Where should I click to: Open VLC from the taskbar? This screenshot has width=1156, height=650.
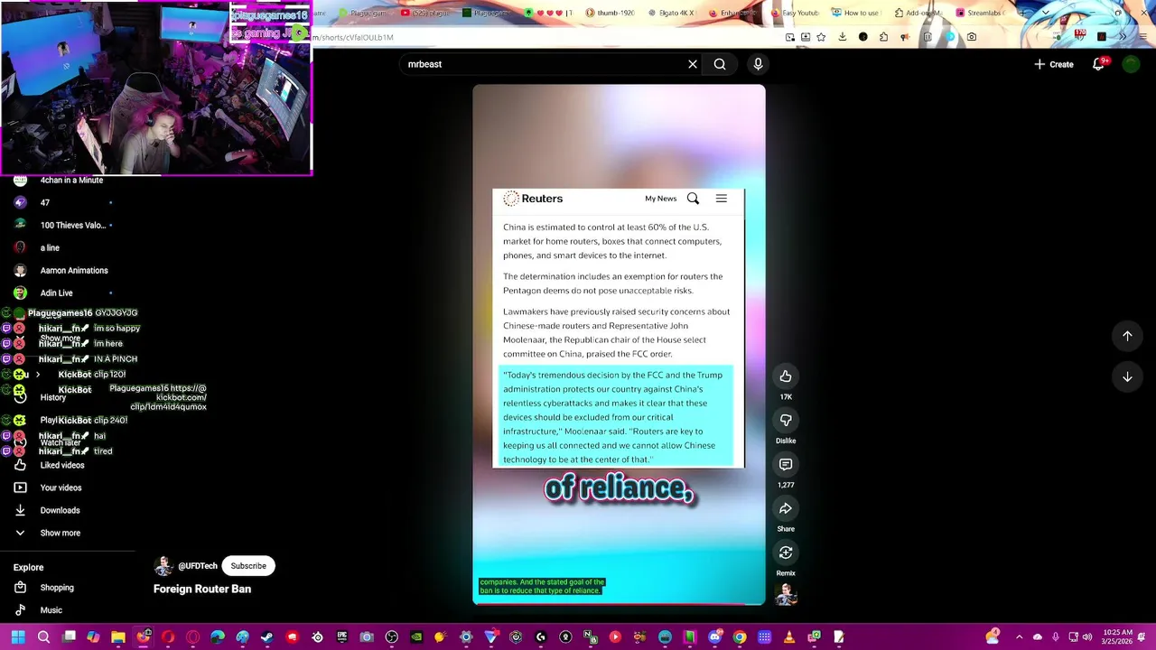789,637
